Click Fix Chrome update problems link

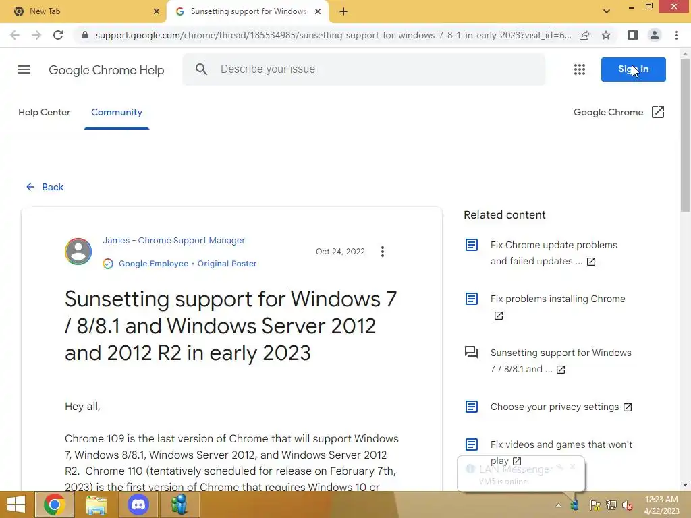[x=554, y=253]
